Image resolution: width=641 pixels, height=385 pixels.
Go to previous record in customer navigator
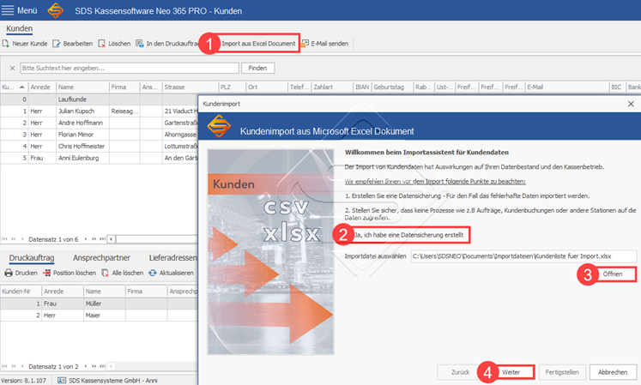pos(22,239)
